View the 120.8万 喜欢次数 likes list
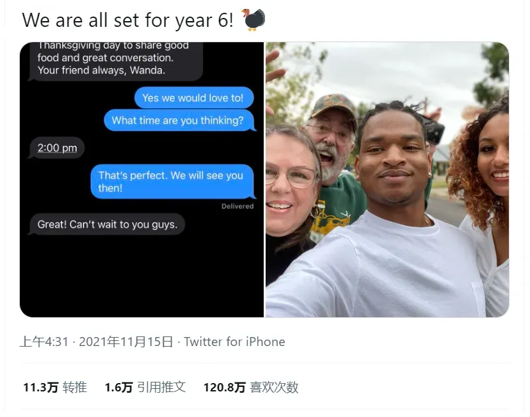The image size is (530, 417). (x=251, y=388)
